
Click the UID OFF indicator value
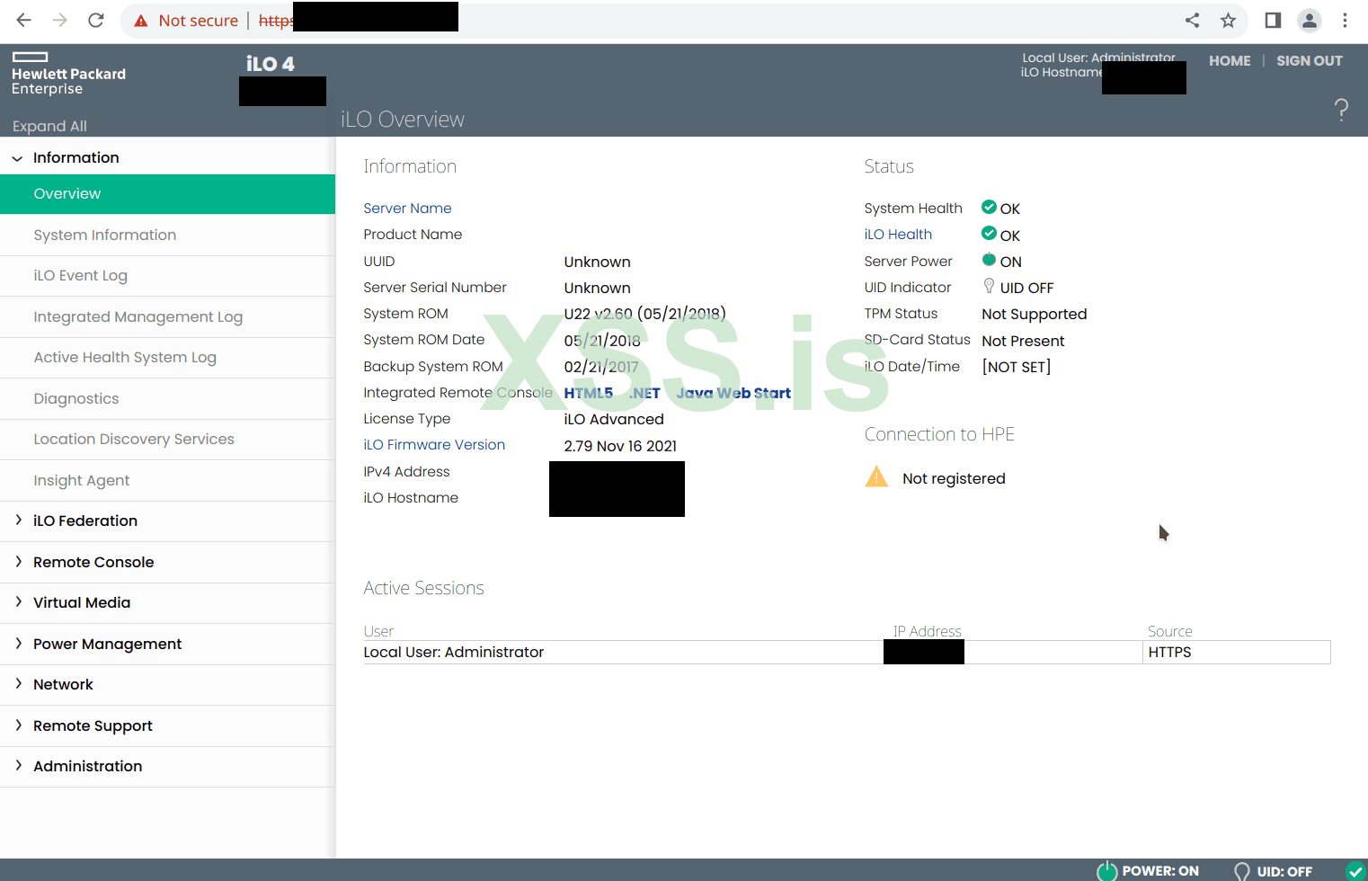point(1026,288)
